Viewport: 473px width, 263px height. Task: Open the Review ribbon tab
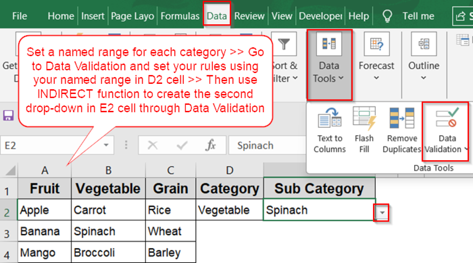pyautogui.click(x=249, y=15)
